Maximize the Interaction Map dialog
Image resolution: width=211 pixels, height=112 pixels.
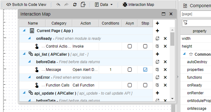click(x=163, y=14)
